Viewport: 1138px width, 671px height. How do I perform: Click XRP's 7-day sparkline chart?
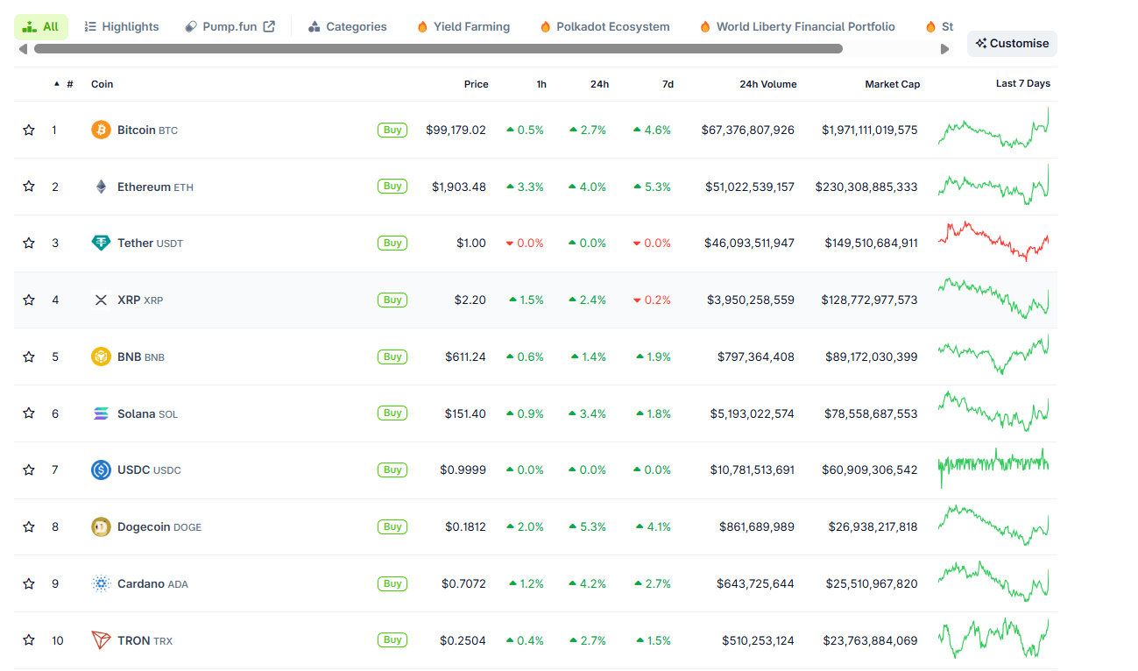(x=993, y=300)
